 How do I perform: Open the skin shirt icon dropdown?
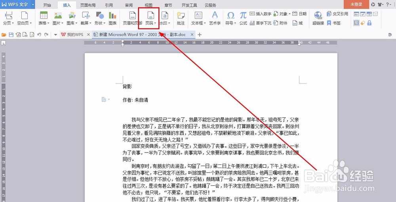381,4
